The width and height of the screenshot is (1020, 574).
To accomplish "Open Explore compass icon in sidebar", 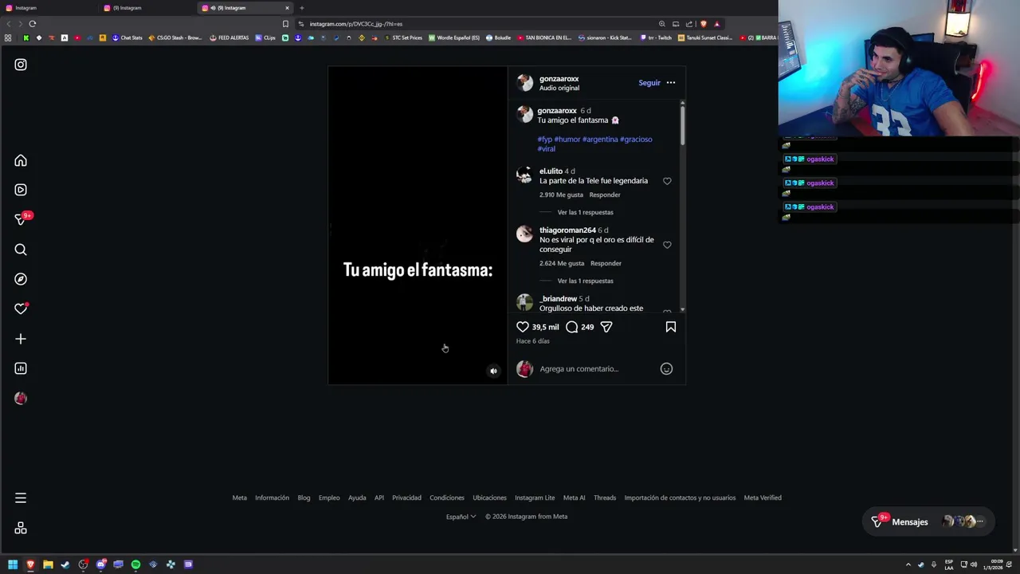I will point(21,279).
